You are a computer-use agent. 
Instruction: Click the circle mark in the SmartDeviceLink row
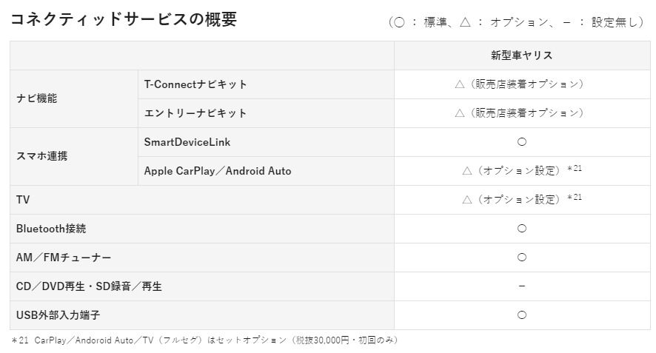tap(522, 141)
